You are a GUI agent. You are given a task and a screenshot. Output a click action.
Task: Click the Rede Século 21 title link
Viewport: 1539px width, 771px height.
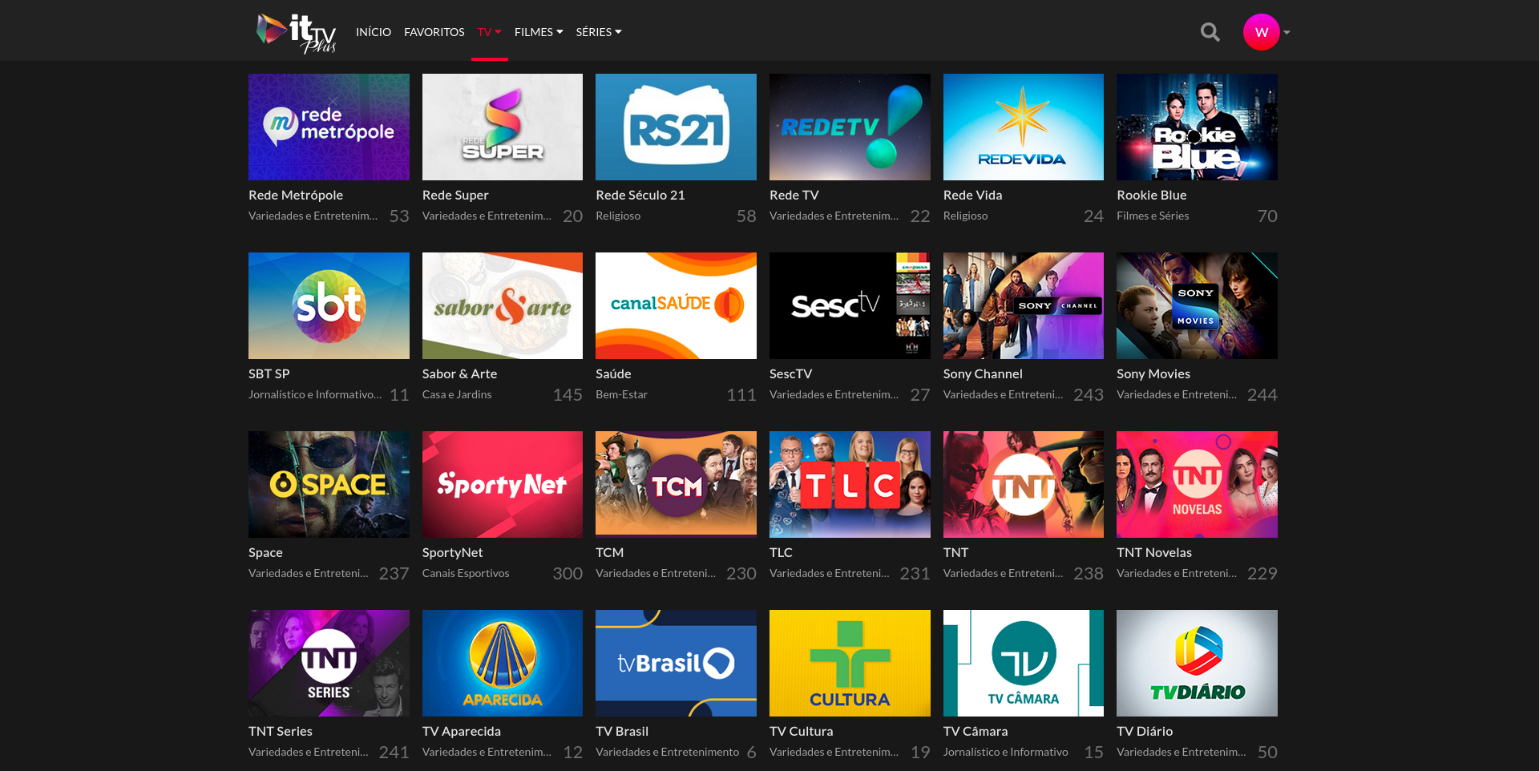pyautogui.click(x=640, y=195)
